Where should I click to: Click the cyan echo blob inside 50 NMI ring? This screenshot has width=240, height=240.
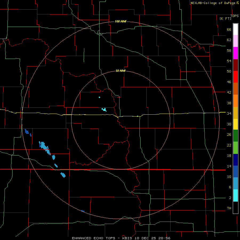tap(104, 110)
